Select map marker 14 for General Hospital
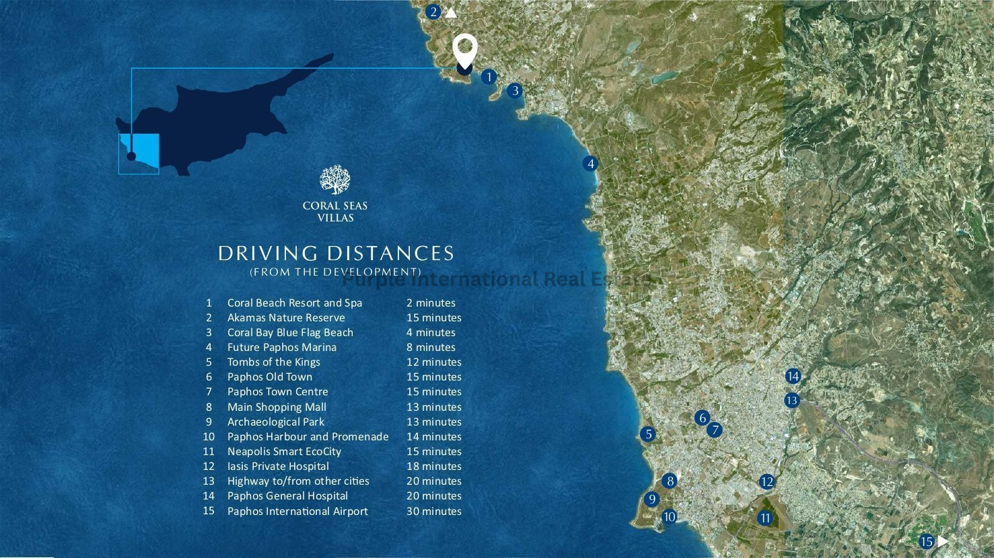This screenshot has height=558, width=994. (x=793, y=376)
